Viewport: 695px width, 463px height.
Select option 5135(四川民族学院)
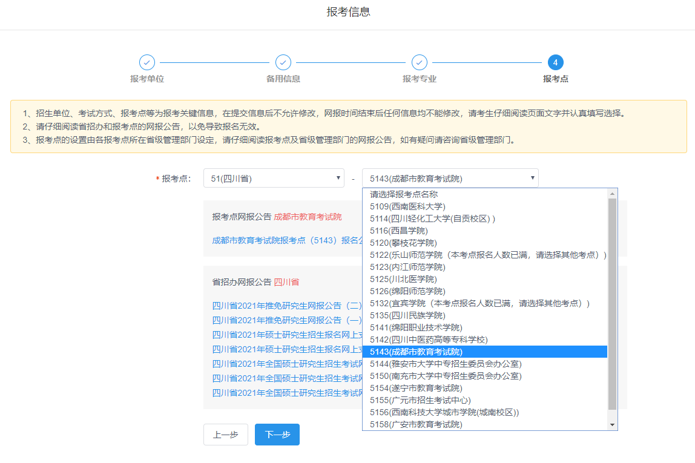pyautogui.click(x=485, y=315)
